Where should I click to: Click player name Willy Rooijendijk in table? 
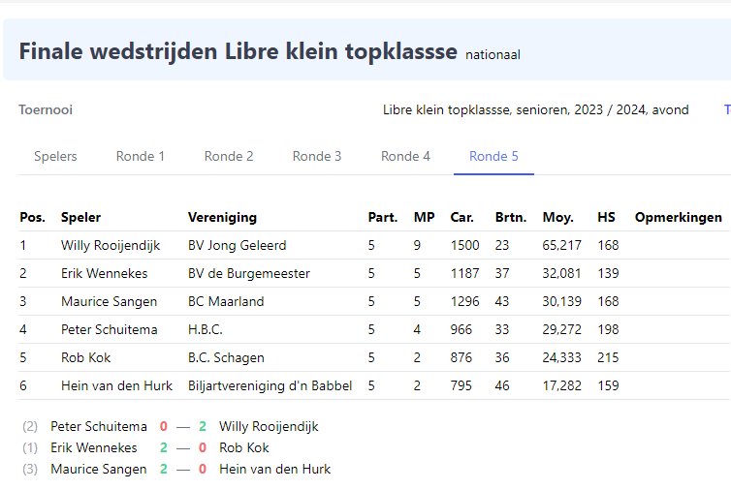(111, 246)
